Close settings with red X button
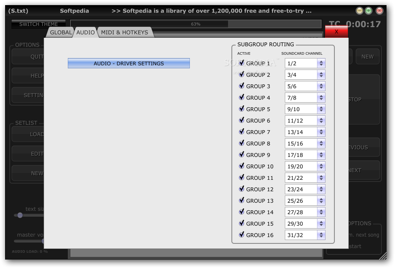Image resolution: width=395 pixels, height=268 pixels. coord(337,31)
